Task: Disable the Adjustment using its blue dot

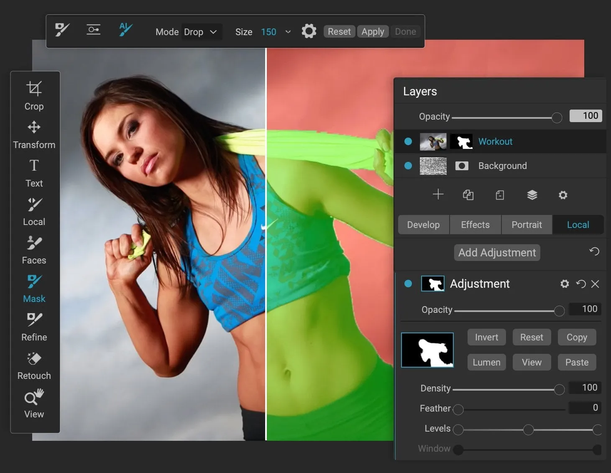Action: 408,284
